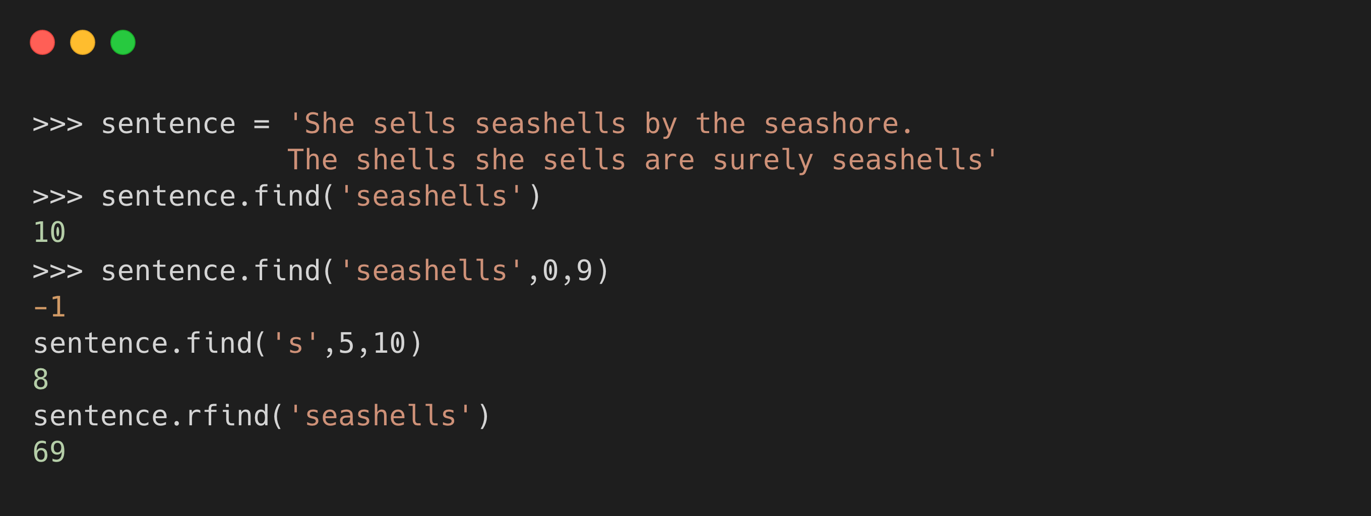Click 'The' at the second string line start
Image resolution: width=1371 pixels, height=516 pixels.
pyautogui.click(x=313, y=161)
